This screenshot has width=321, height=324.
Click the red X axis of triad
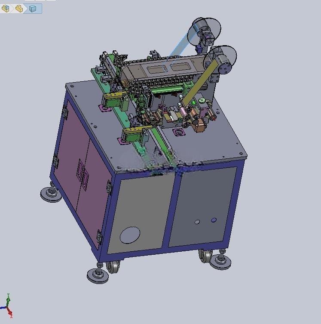coord(9,312)
